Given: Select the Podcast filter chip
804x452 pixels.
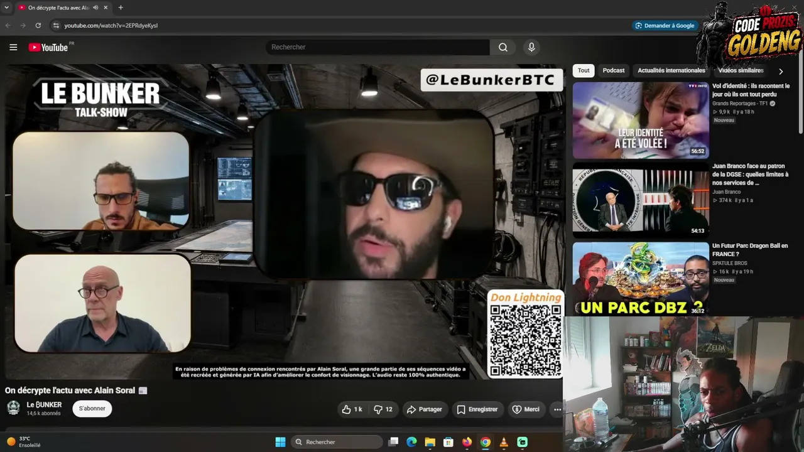Looking at the screenshot, I should [x=614, y=70].
